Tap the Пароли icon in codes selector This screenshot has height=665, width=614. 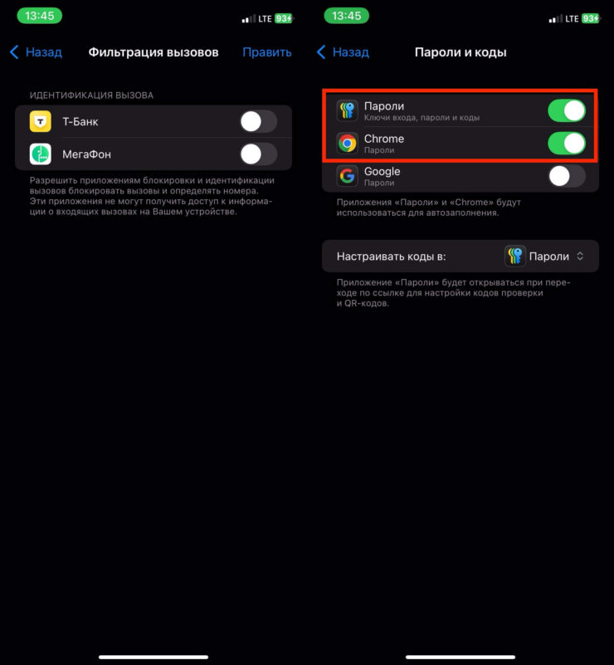tap(514, 257)
